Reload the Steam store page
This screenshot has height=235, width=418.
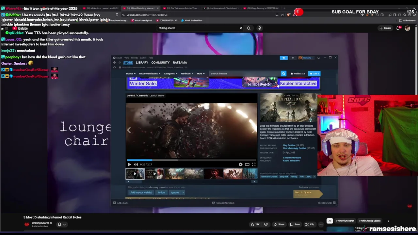(114, 67)
